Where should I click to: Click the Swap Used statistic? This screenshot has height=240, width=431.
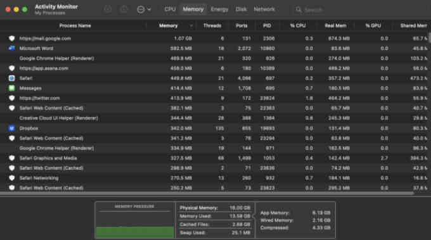pyautogui.click(x=215, y=232)
